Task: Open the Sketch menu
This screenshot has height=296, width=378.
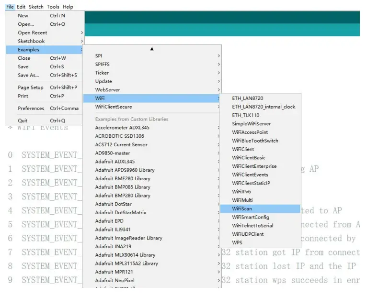Action: (x=36, y=7)
